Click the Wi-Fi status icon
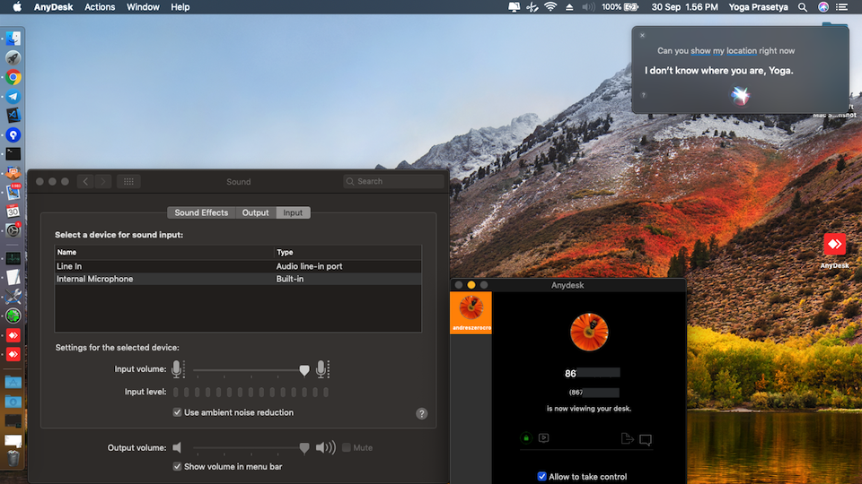862x484 pixels. (550, 7)
